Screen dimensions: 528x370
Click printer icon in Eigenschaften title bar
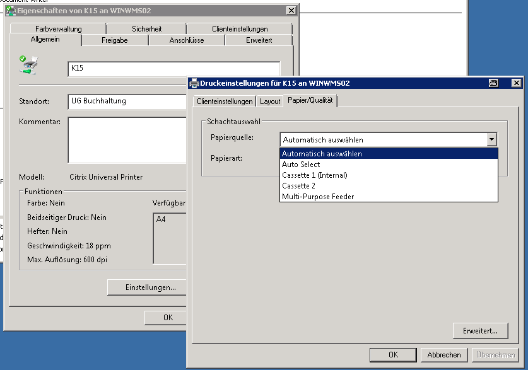pyautogui.click(x=11, y=11)
